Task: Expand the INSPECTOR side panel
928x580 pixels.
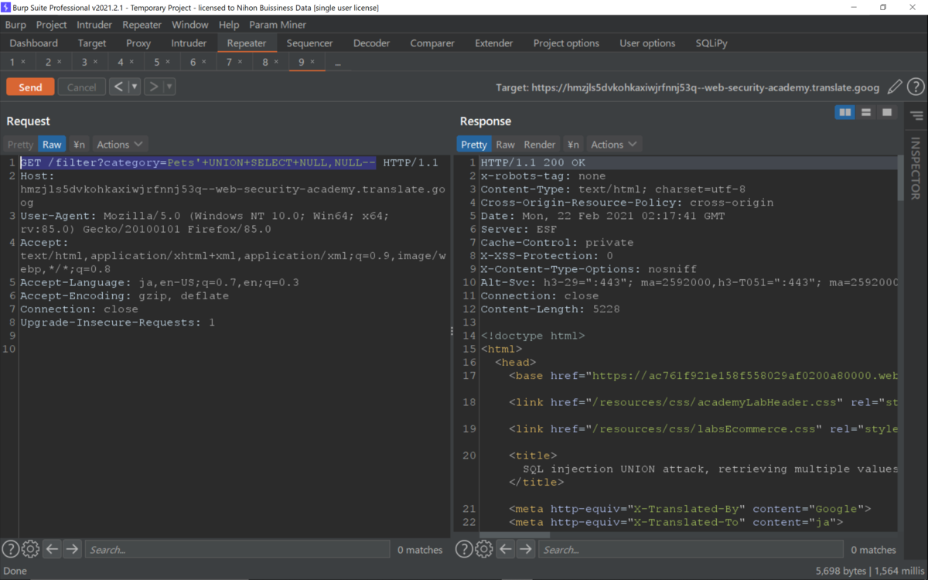Action: [x=916, y=169]
